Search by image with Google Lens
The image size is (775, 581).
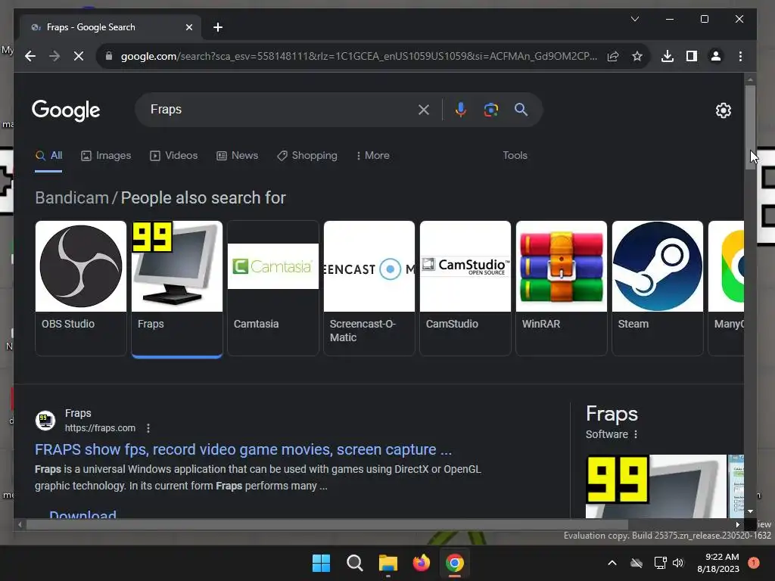tap(490, 110)
